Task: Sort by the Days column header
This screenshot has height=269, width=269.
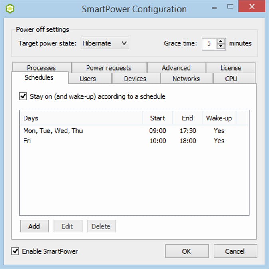Action: pos(81,118)
